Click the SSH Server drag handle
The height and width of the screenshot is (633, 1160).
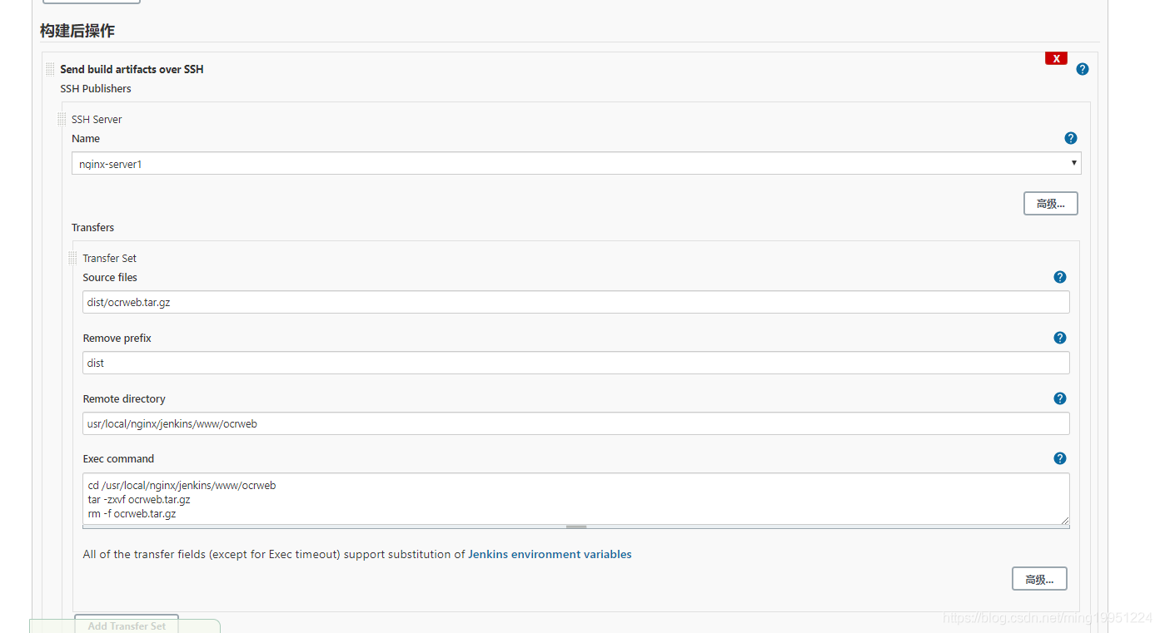point(62,119)
